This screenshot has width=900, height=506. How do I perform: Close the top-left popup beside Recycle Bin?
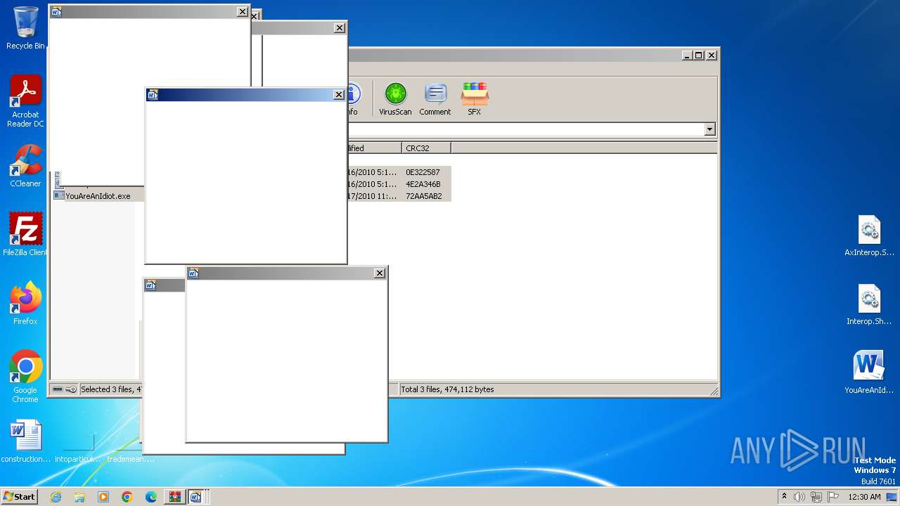pos(242,12)
